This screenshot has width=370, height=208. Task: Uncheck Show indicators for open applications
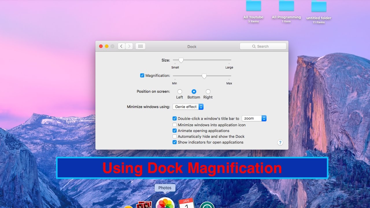click(x=175, y=142)
